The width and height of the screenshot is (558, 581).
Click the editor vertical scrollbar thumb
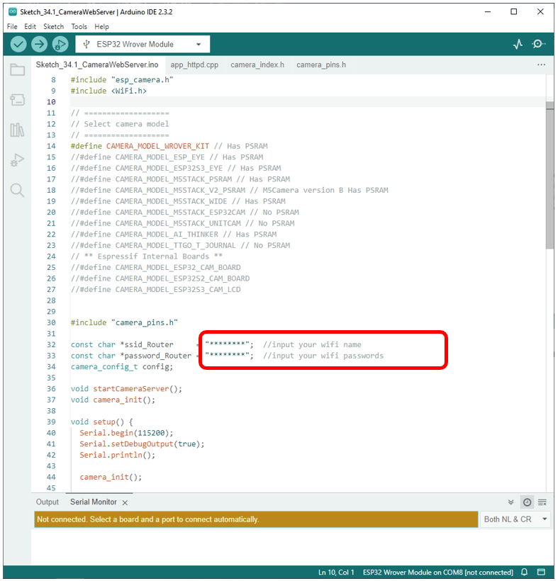click(549, 175)
